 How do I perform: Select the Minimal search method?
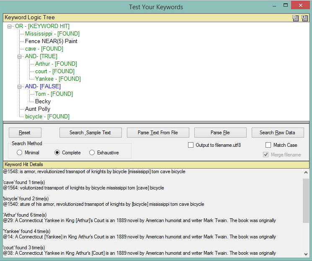(20, 153)
